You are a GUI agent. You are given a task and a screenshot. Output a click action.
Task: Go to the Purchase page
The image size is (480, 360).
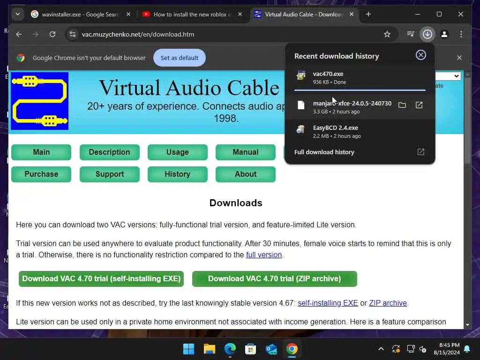(x=41, y=174)
